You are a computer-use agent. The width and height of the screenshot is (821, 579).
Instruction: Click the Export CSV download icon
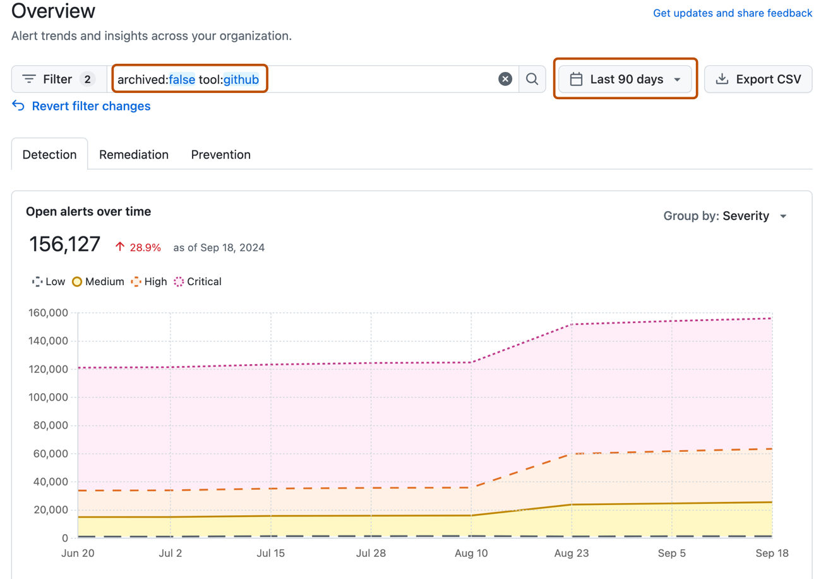(x=721, y=79)
